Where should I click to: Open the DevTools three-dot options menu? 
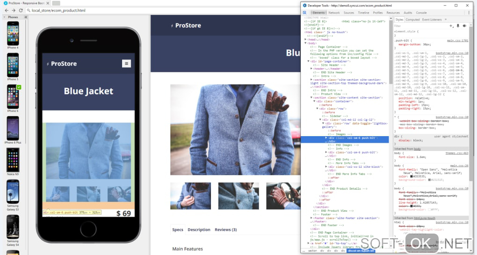(469, 13)
